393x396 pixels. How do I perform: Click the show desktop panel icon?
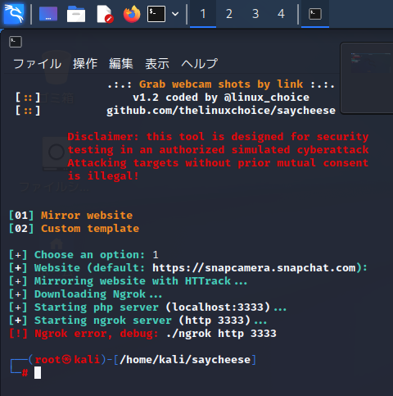(48, 14)
